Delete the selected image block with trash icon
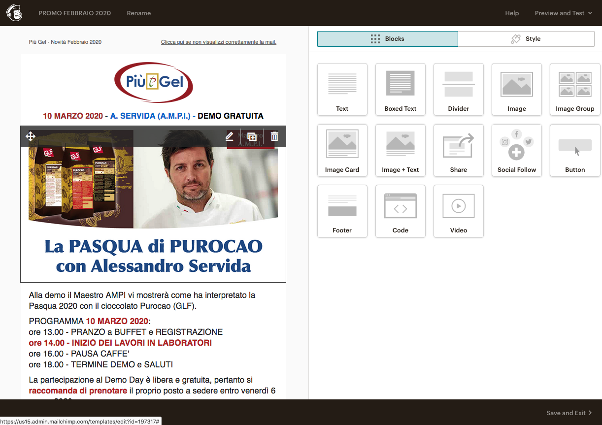Viewport: 602px width, 425px height. (x=274, y=136)
